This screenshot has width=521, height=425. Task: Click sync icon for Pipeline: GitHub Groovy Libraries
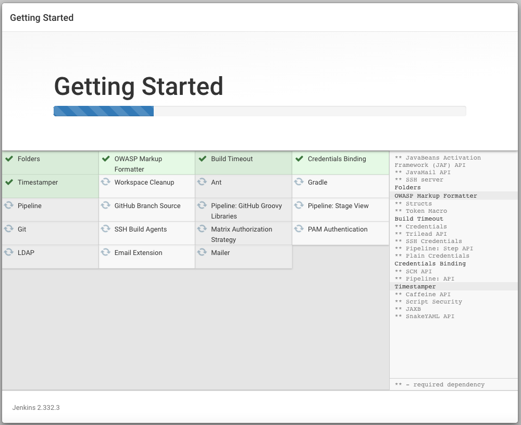point(202,205)
